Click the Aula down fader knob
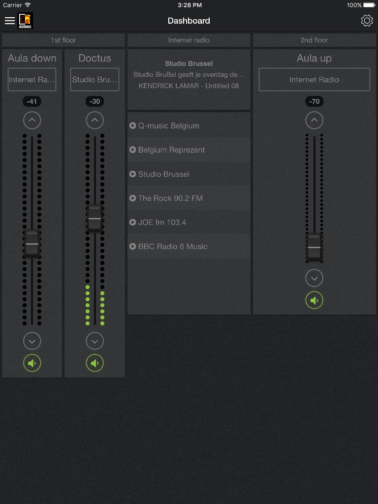Image resolution: width=378 pixels, height=504 pixels. point(32,244)
